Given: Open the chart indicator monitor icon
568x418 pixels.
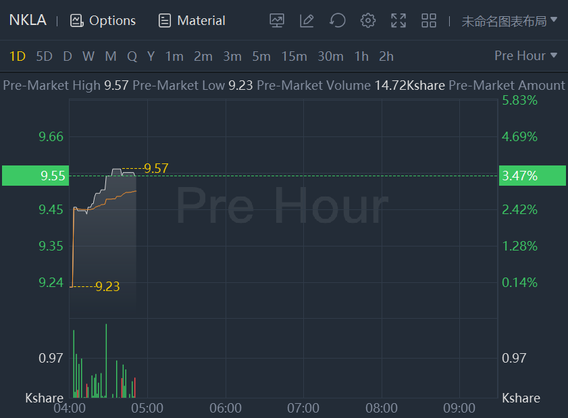Looking at the screenshot, I should [276, 20].
